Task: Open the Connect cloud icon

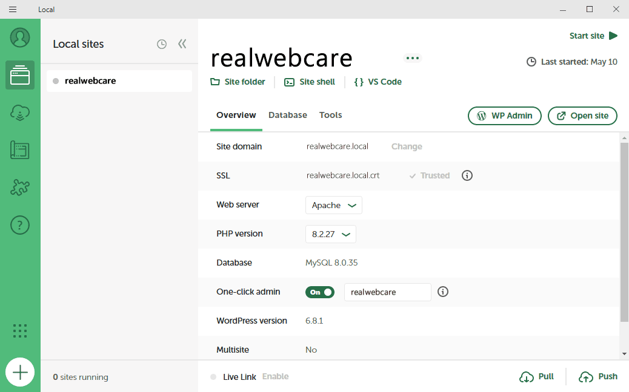Action: point(19,113)
